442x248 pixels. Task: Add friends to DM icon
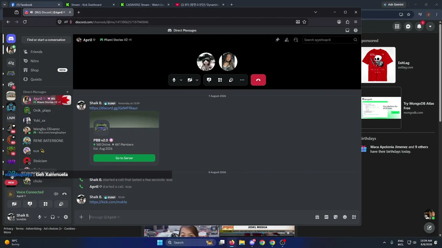click(x=287, y=40)
